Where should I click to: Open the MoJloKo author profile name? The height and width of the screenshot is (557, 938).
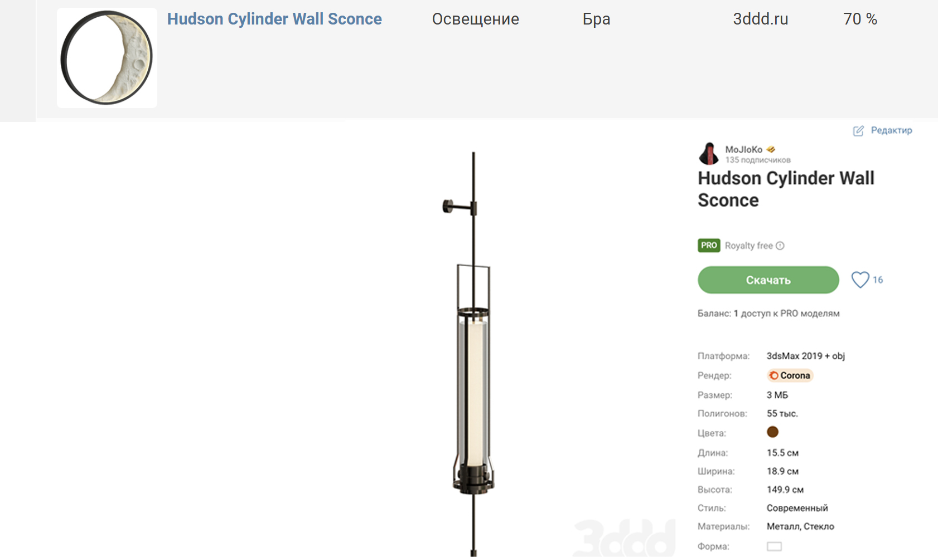point(743,149)
